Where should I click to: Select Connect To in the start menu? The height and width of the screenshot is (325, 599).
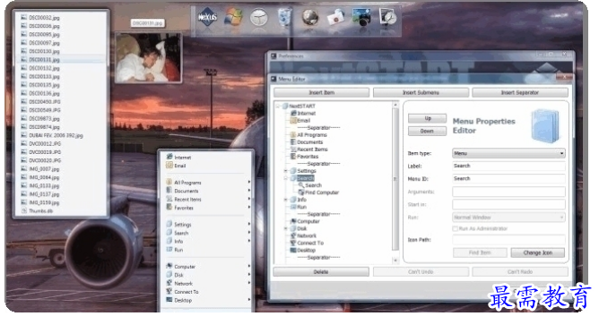(186, 292)
